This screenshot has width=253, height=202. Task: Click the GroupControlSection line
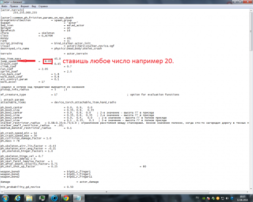click(36, 20)
